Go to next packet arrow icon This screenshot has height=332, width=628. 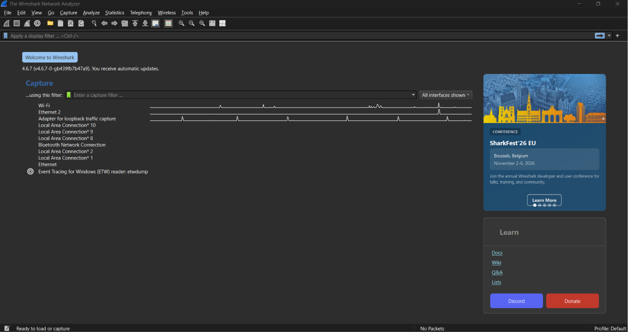[x=114, y=23]
